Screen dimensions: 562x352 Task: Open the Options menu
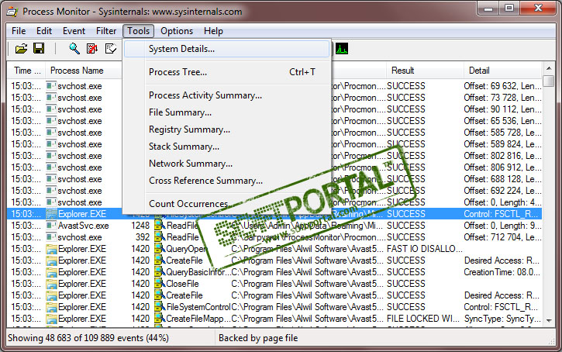pos(177,31)
